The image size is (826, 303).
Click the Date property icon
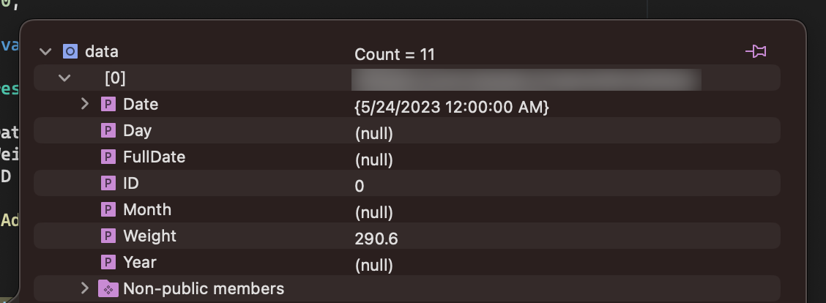click(x=108, y=105)
